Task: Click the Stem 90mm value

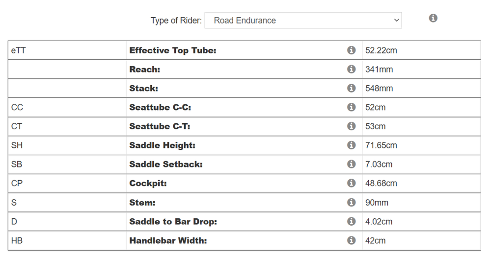Action: pyautogui.click(x=377, y=203)
